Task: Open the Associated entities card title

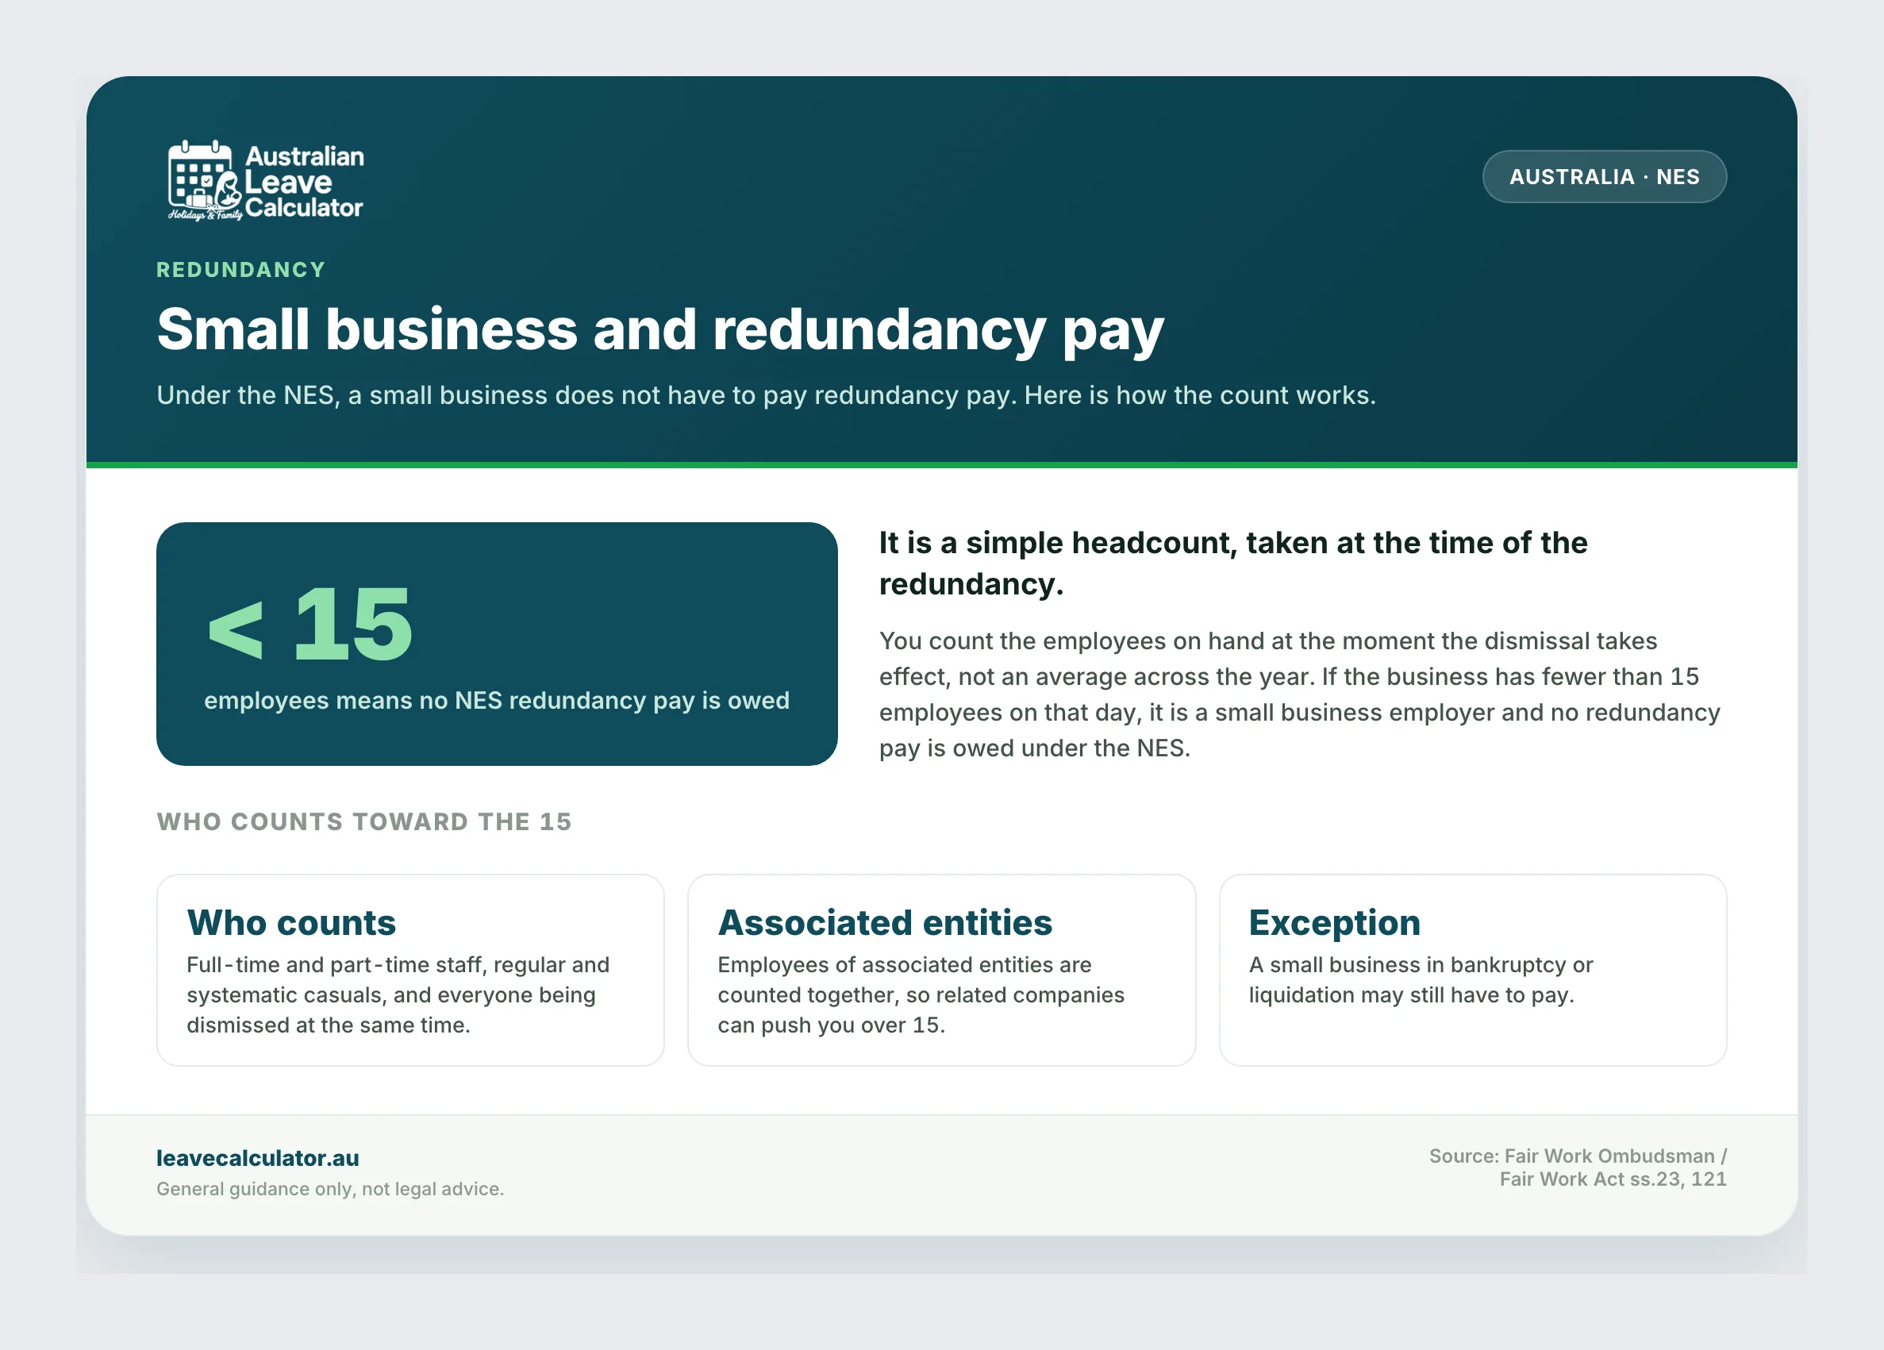Action: coord(885,922)
